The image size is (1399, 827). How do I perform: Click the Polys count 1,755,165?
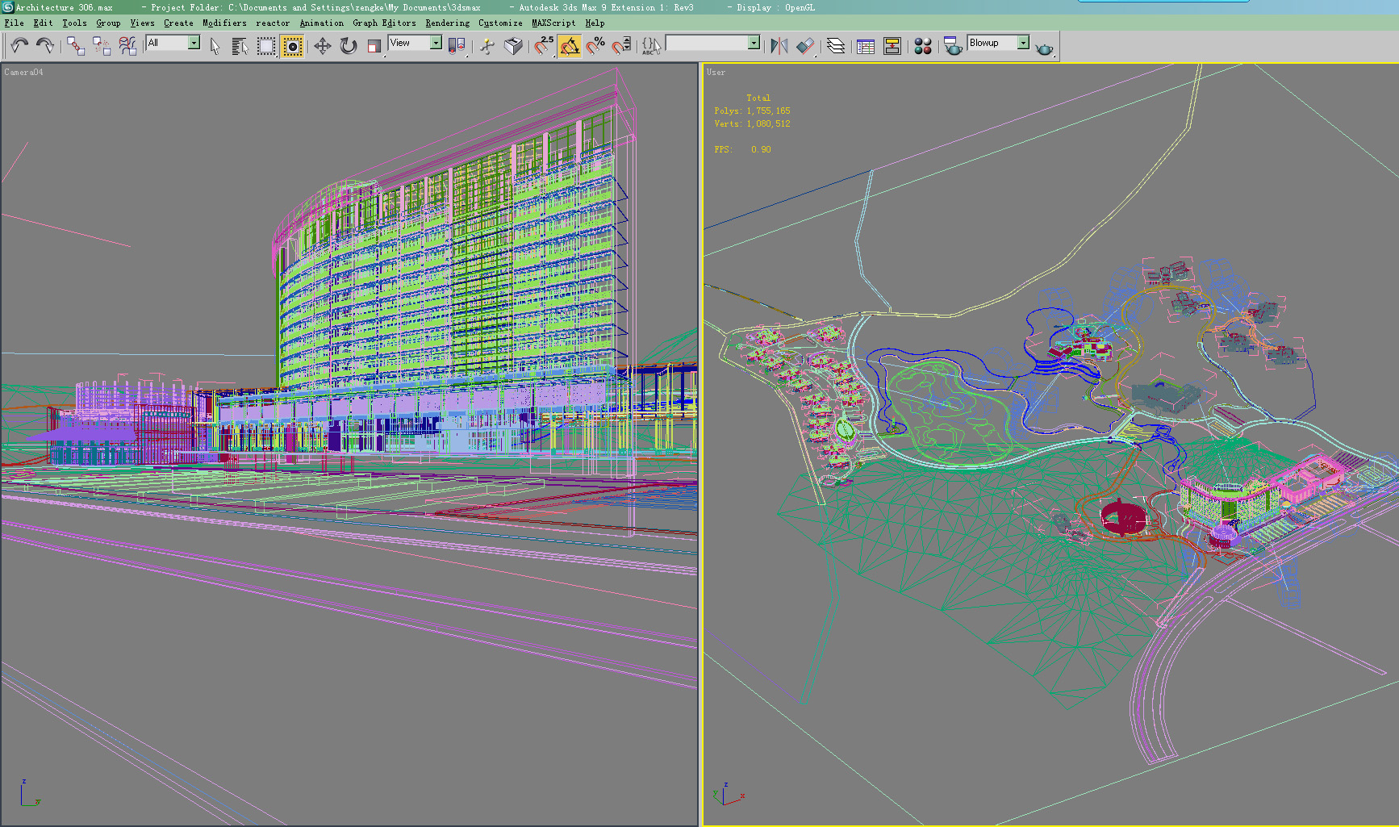pos(768,111)
